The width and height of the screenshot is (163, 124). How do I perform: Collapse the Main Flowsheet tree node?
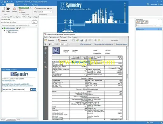click(x=3, y=28)
